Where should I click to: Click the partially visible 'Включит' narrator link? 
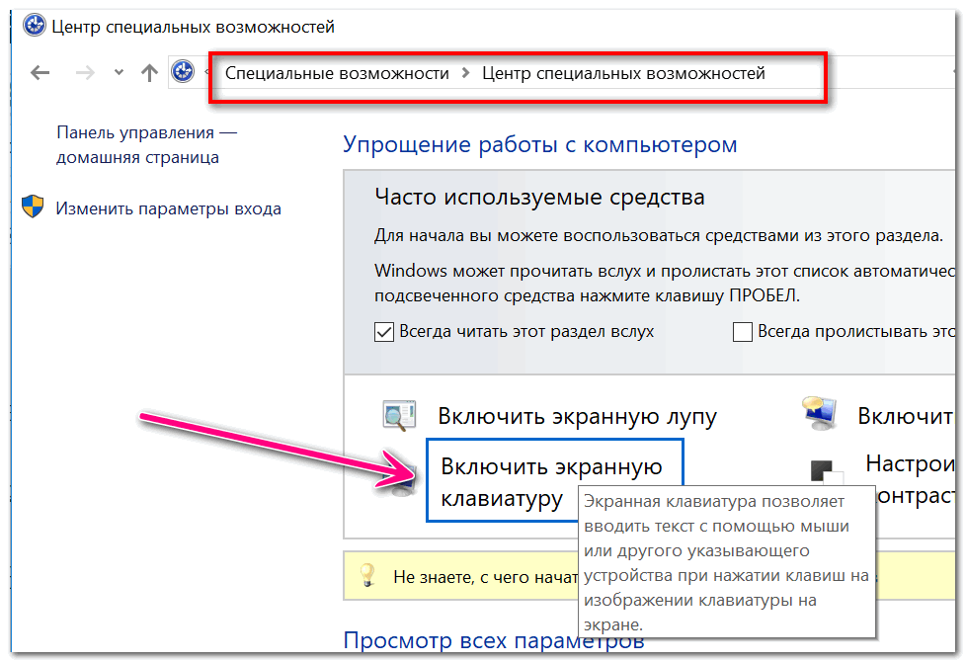905,417
